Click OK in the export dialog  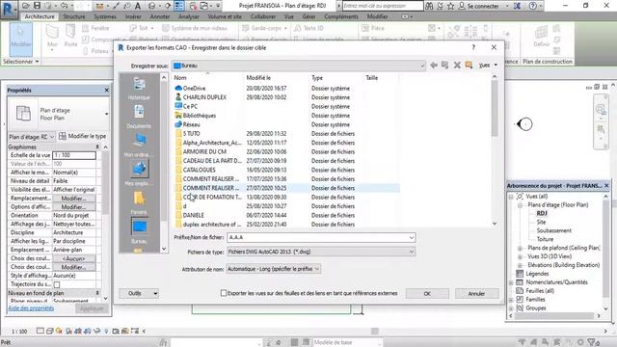point(427,293)
